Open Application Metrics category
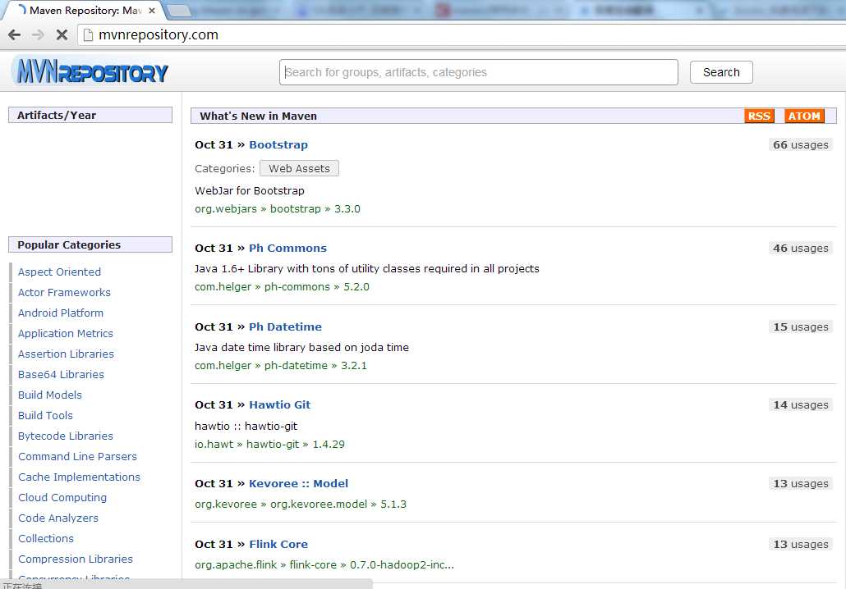This screenshot has width=846, height=589. [x=65, y=333]
